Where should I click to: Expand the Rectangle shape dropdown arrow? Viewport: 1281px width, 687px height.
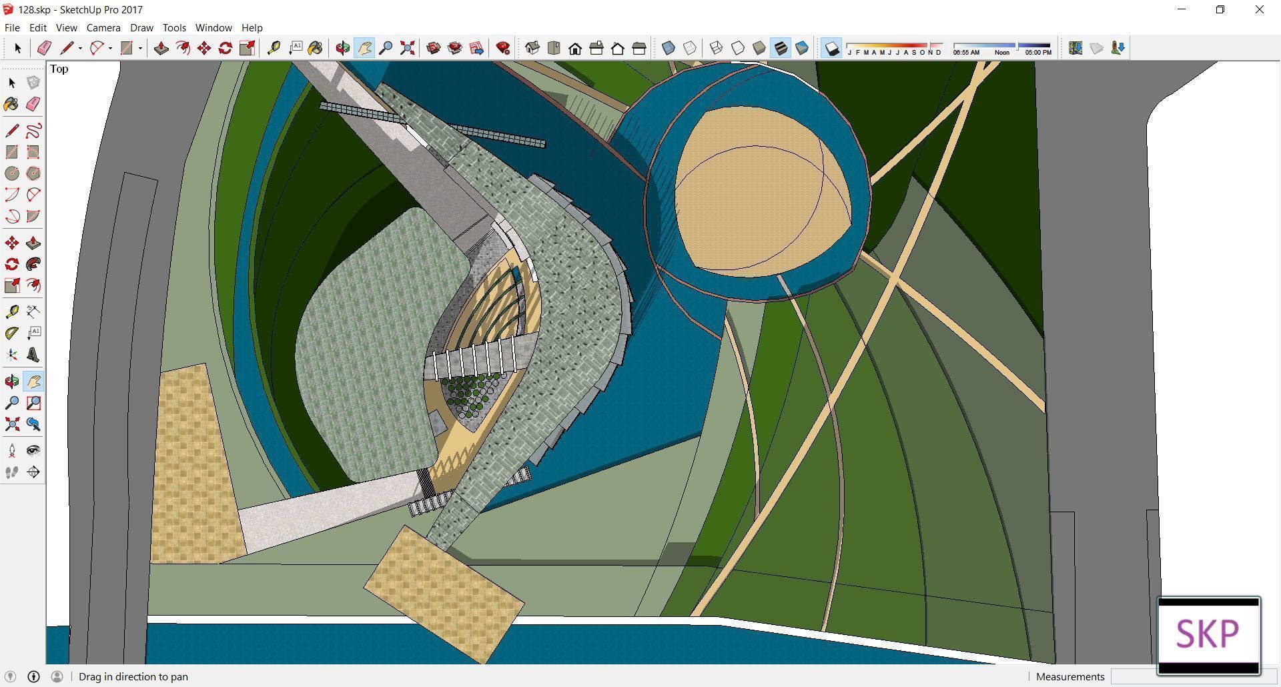pyautogui.click(x=140, y=48)
